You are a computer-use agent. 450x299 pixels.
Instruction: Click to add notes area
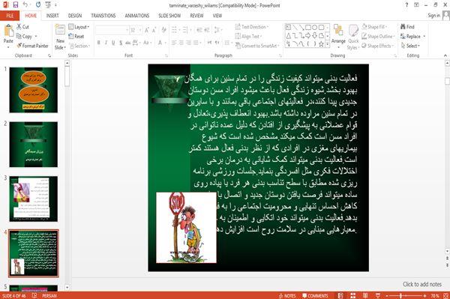coord(421,284)
